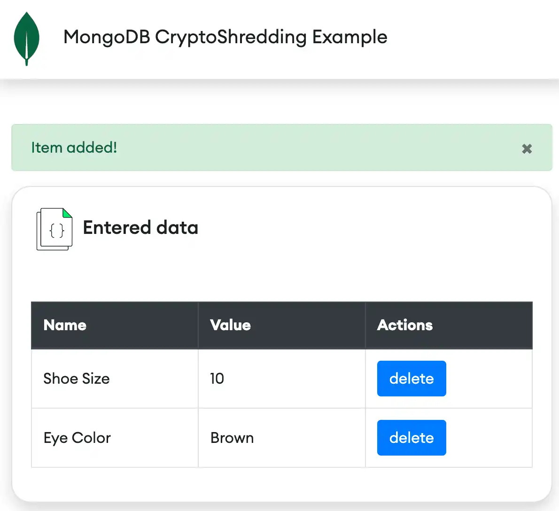Click the value 10 in the table
Image resolution: width=559 pixels, height=511 pixels.
[x=217, y=379]
